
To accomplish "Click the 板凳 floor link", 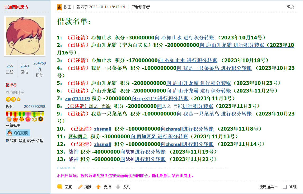I will click(x=291, y=7).
